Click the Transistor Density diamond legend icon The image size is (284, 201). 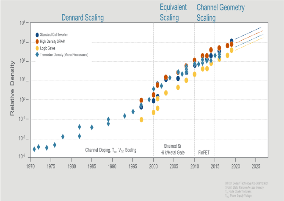(37, 55)
